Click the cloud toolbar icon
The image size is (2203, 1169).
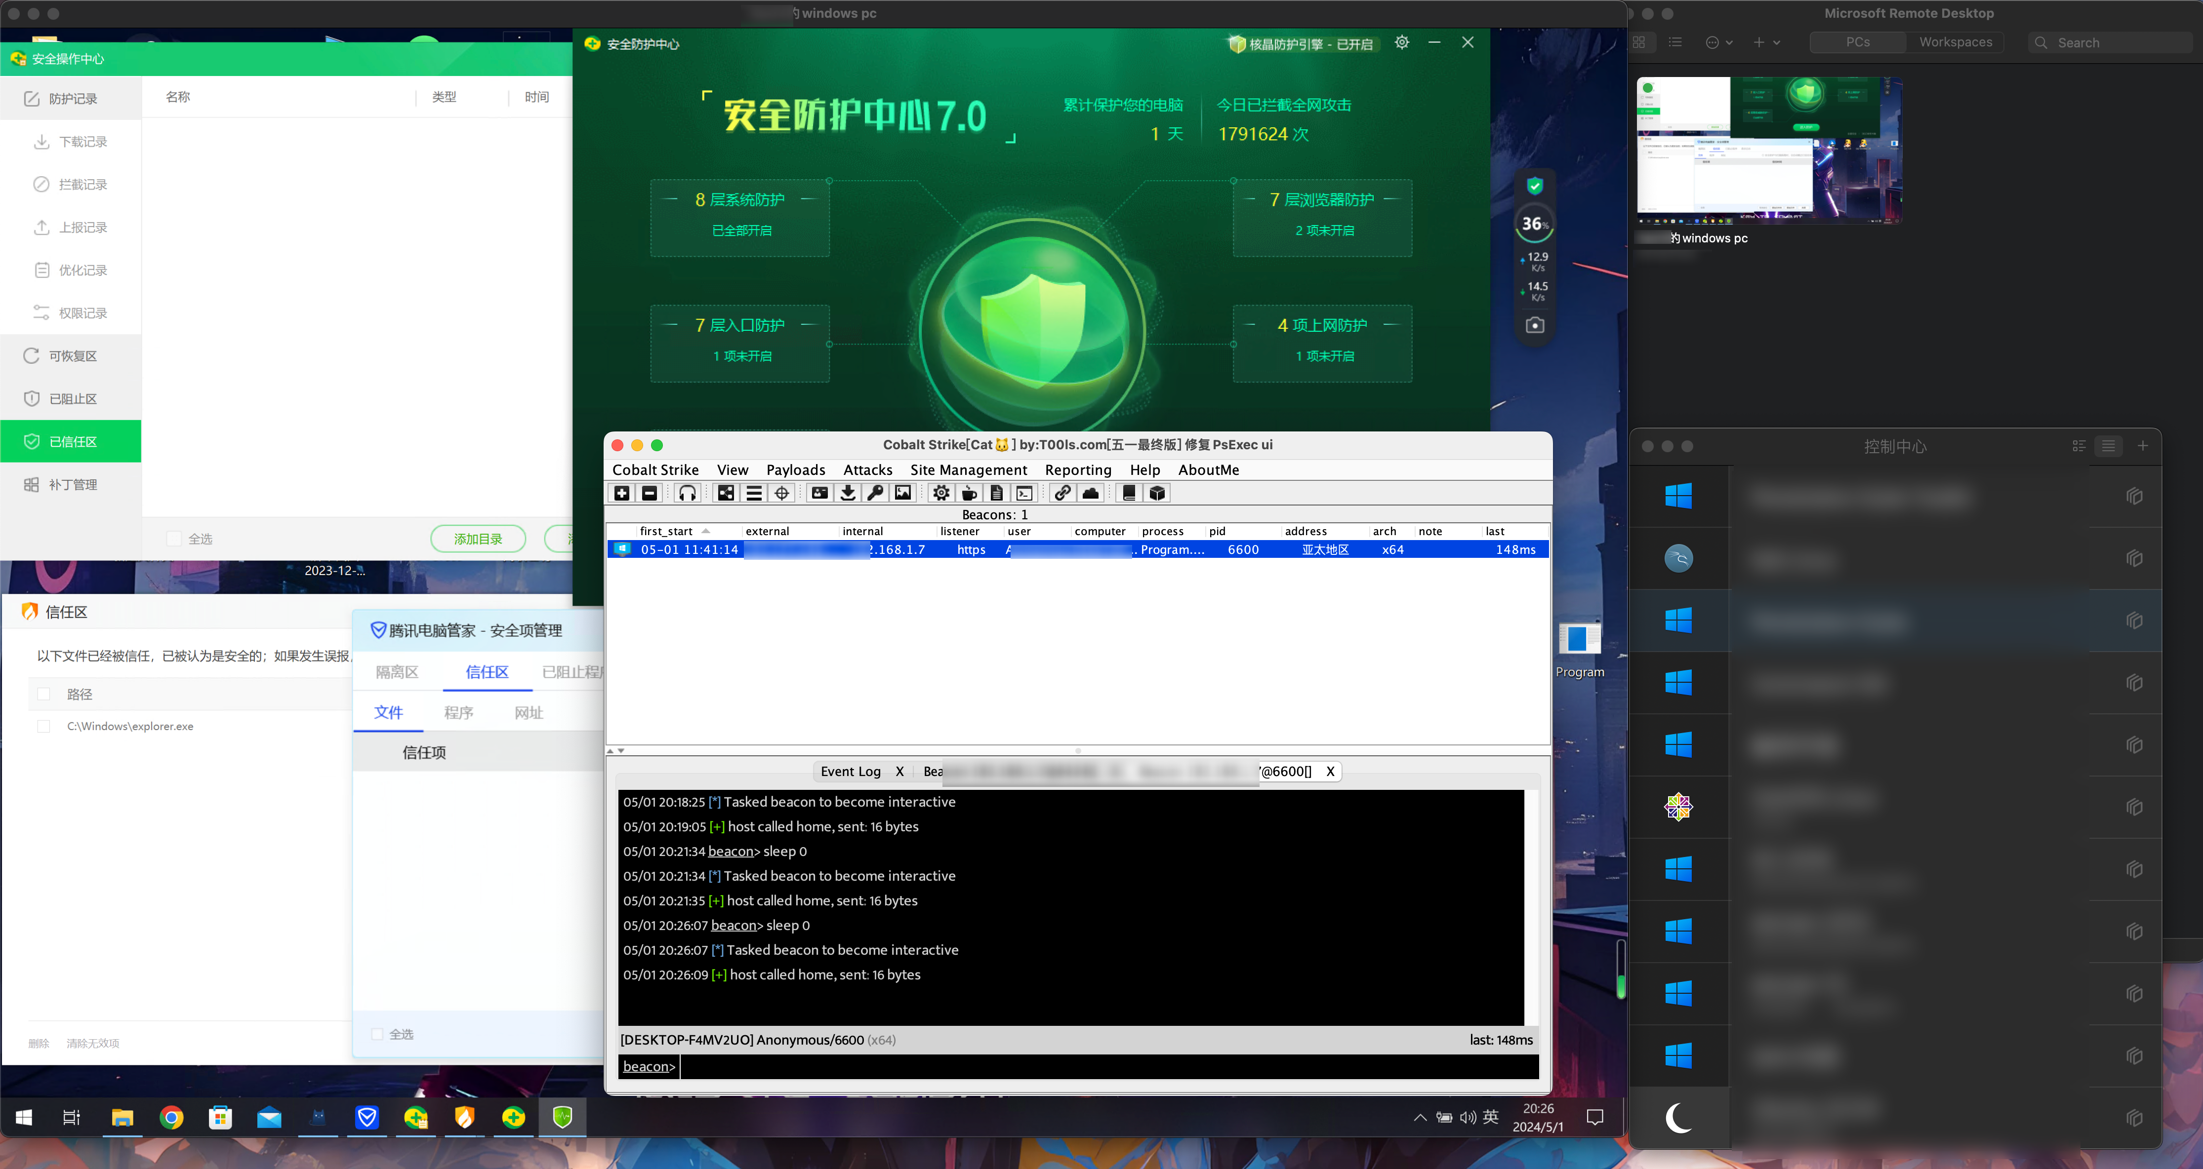[1090, 493]
